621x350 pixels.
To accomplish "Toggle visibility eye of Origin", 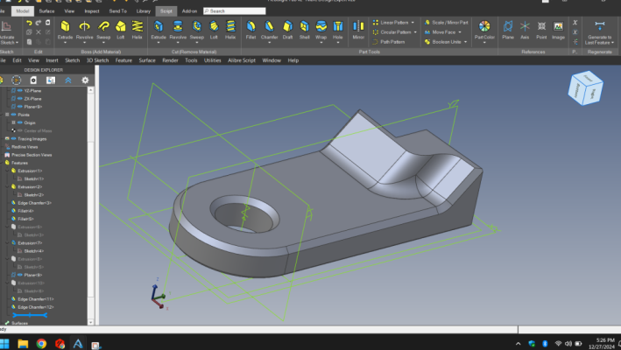I will click(x=20, y=122).
